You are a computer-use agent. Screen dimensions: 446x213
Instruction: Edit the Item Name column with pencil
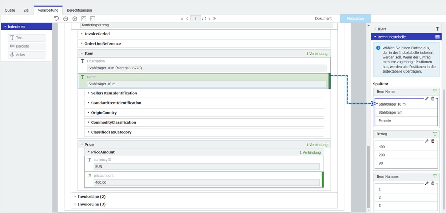pos(427,99)
